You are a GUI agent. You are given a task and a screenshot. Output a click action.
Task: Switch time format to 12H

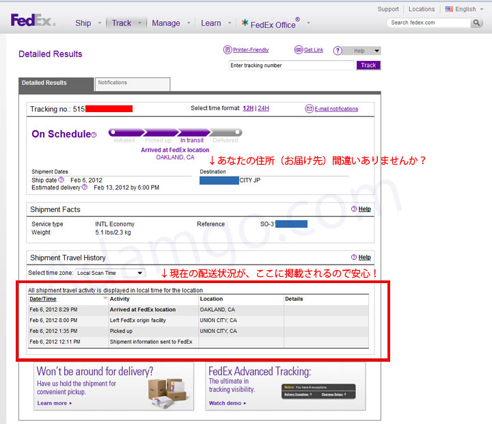pyautogui.click(x=248, y=108)
